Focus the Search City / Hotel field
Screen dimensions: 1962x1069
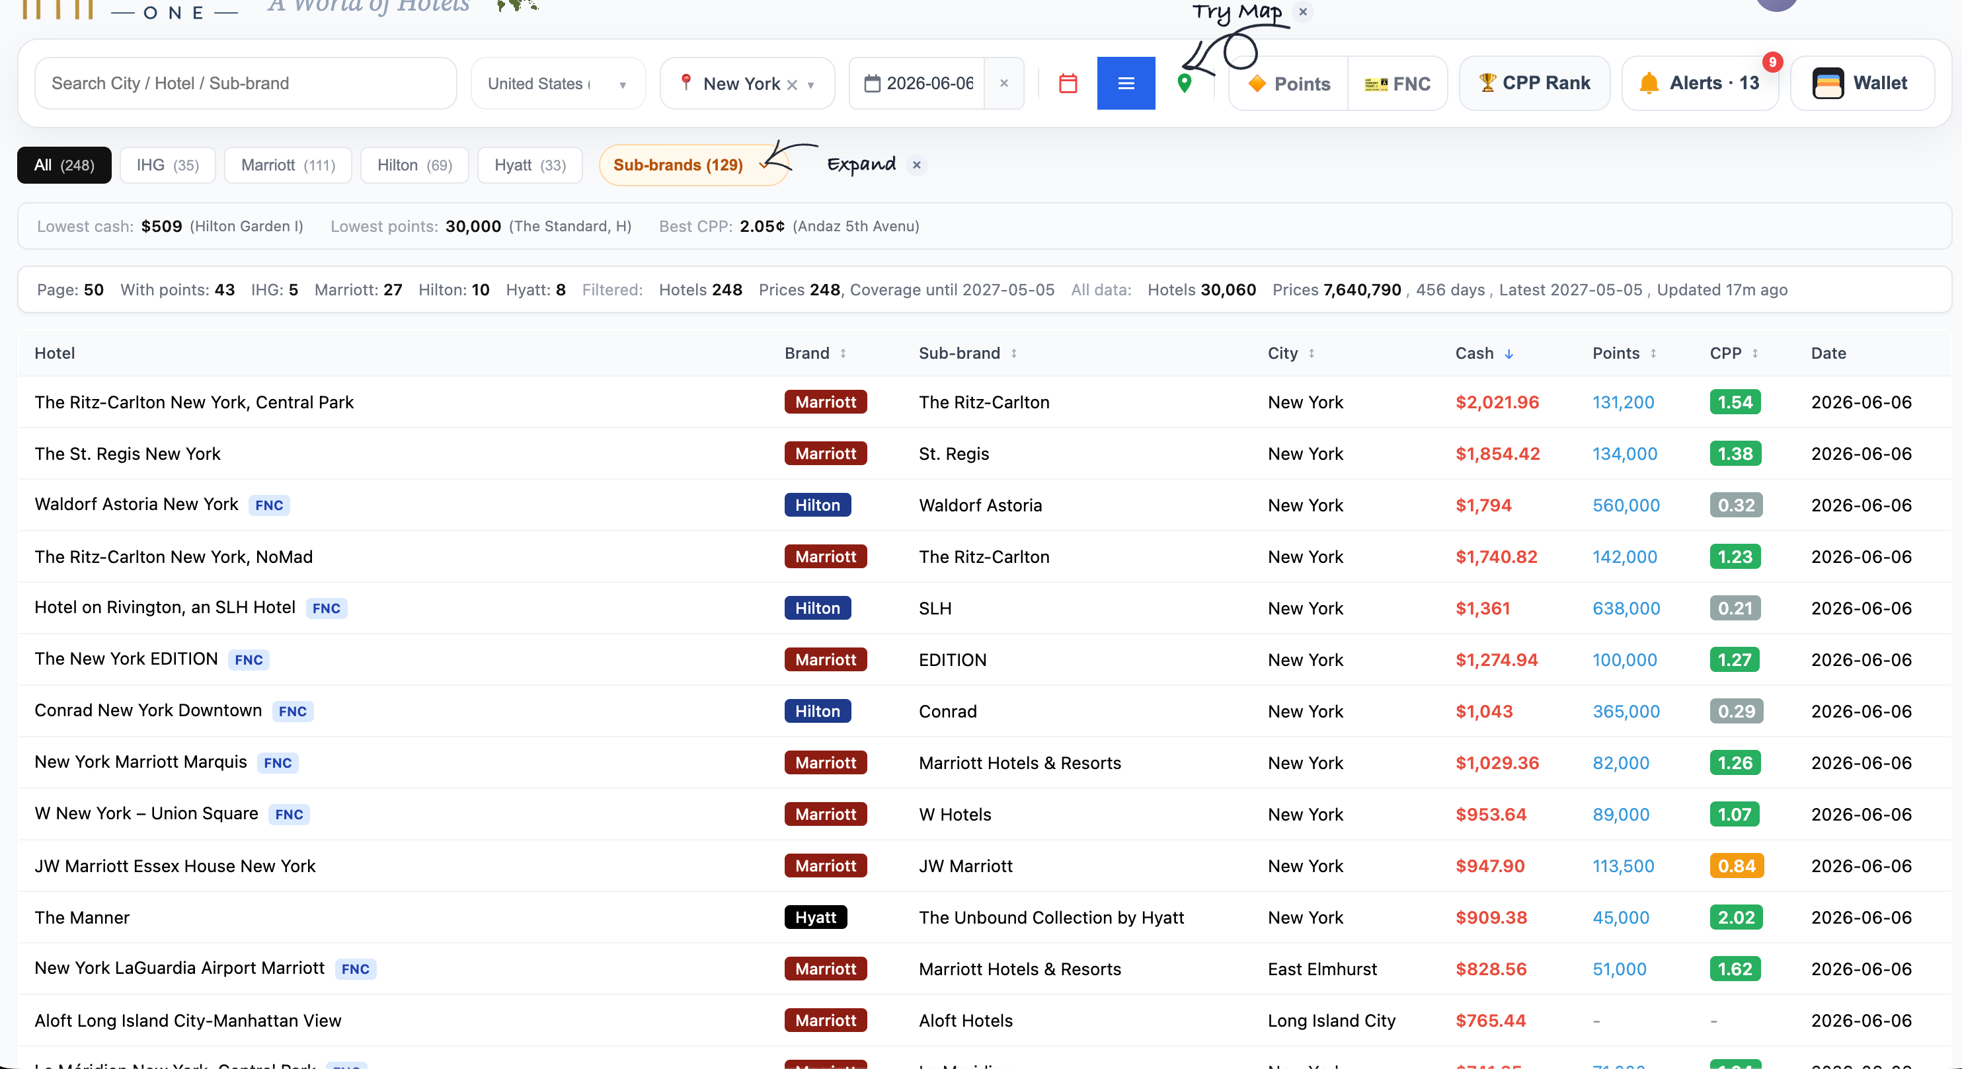click(245, 83)
